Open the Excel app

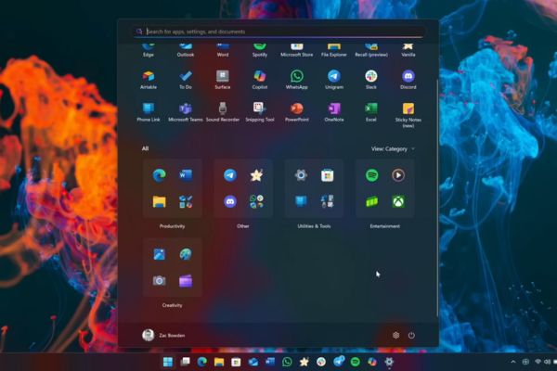371,112
